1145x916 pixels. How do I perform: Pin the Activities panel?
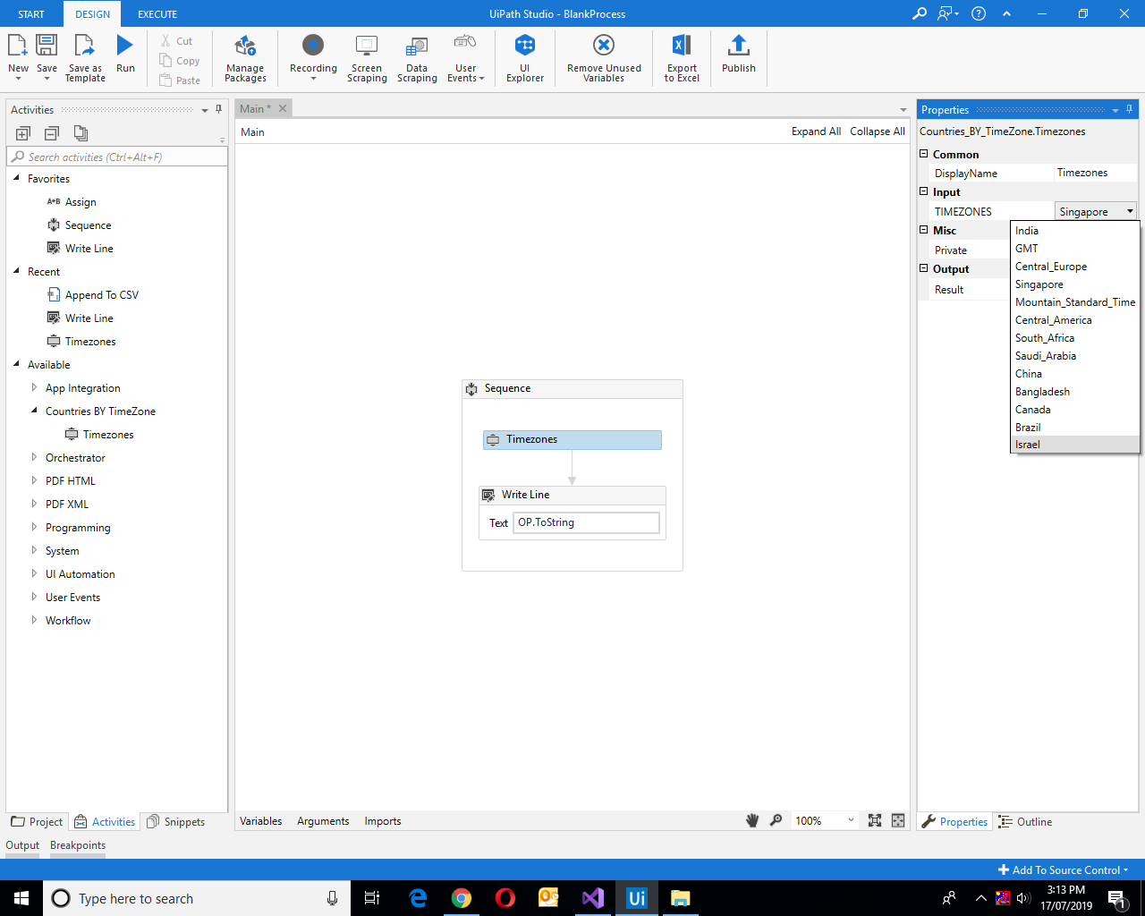coord(219,109)
